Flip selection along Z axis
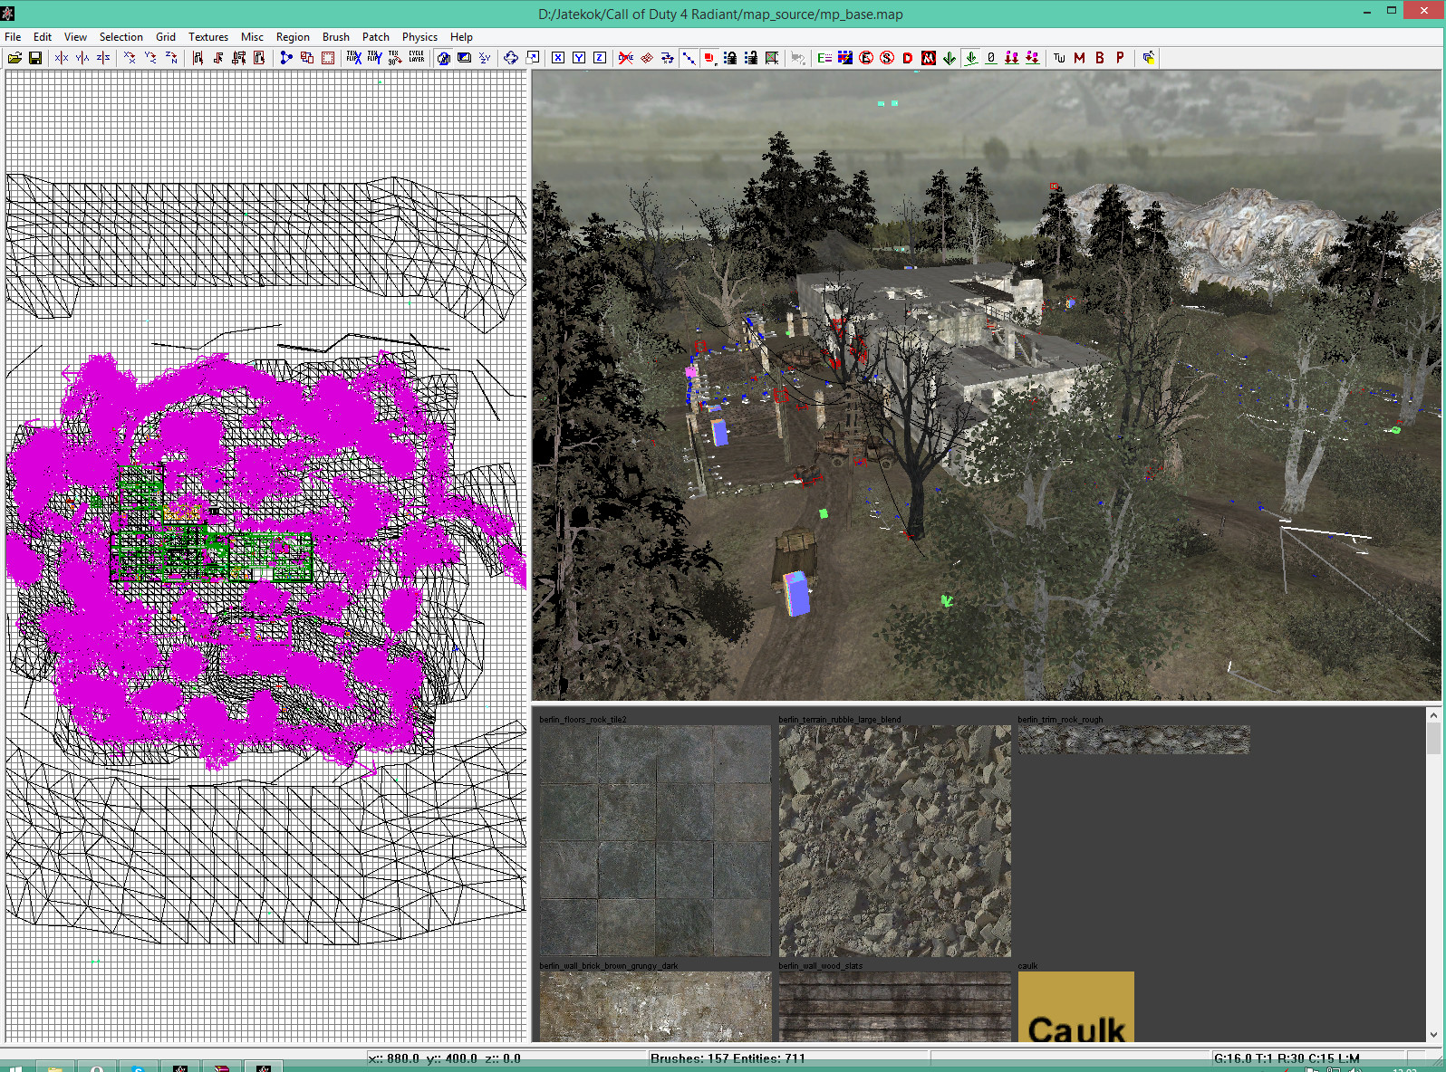 tap(103, 58)
